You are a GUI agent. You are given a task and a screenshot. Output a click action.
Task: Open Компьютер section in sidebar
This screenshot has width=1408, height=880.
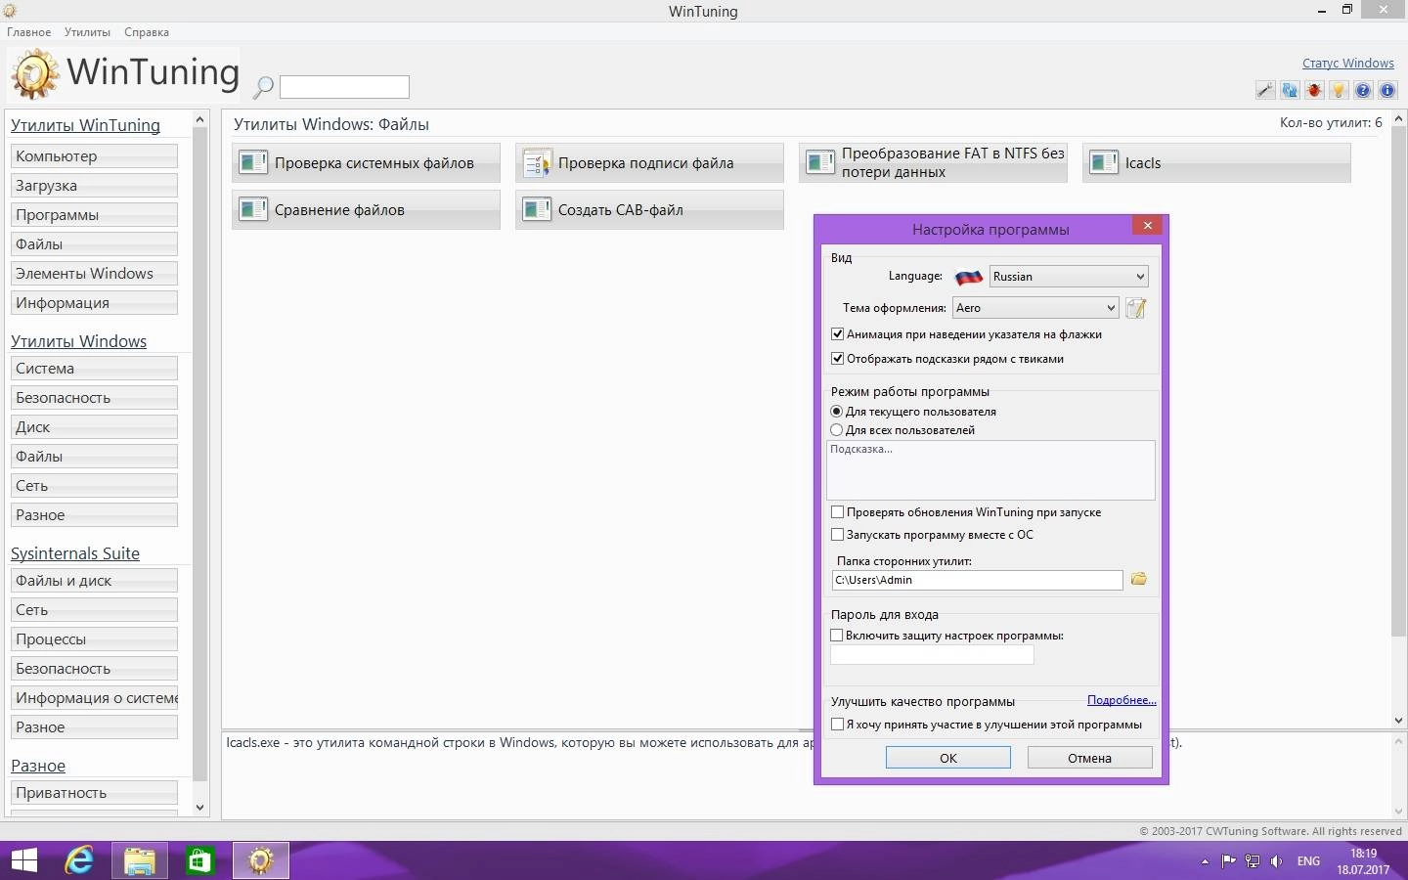[x=94, y=156]
